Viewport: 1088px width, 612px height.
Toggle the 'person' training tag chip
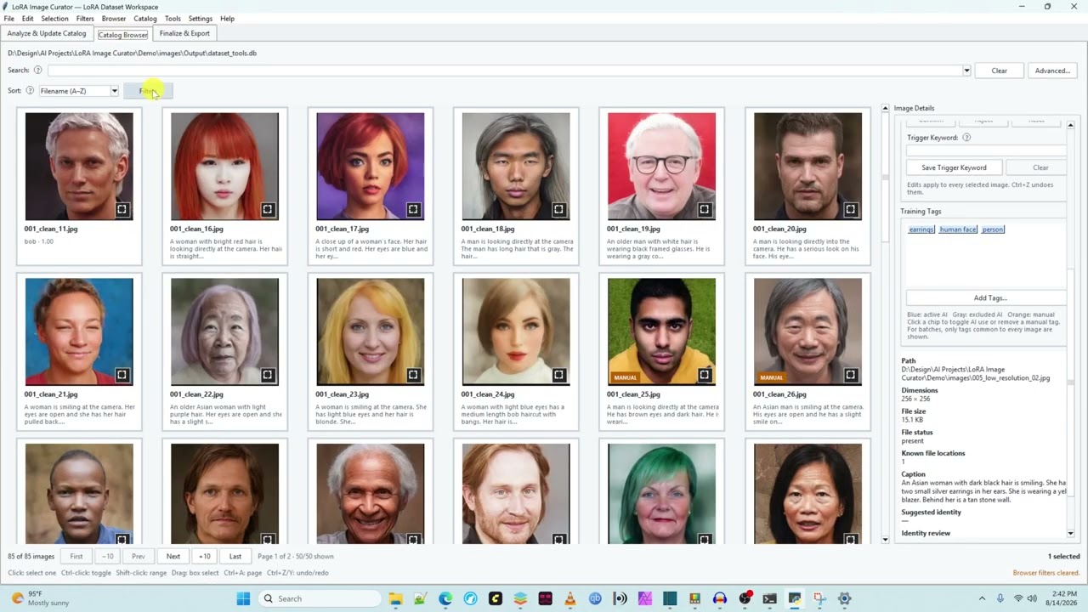993,229
